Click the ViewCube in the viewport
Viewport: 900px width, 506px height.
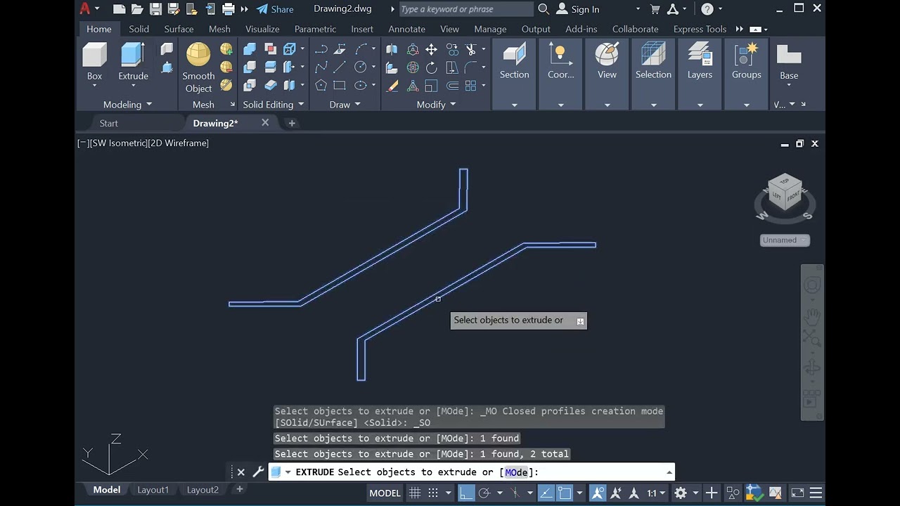tap(785, 193)
